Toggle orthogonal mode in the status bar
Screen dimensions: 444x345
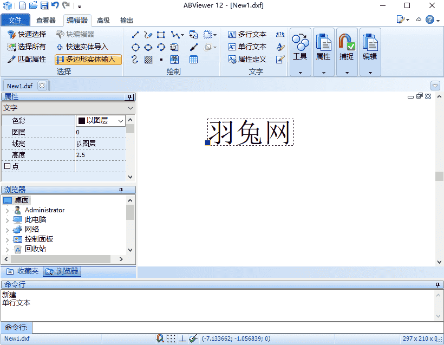coord(182,339)
